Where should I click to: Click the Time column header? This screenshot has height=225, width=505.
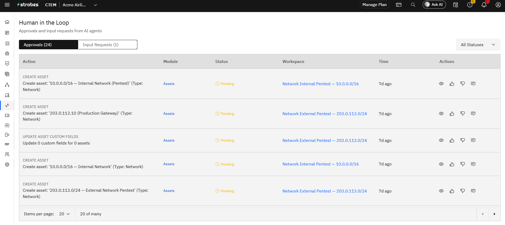point(383,62)
